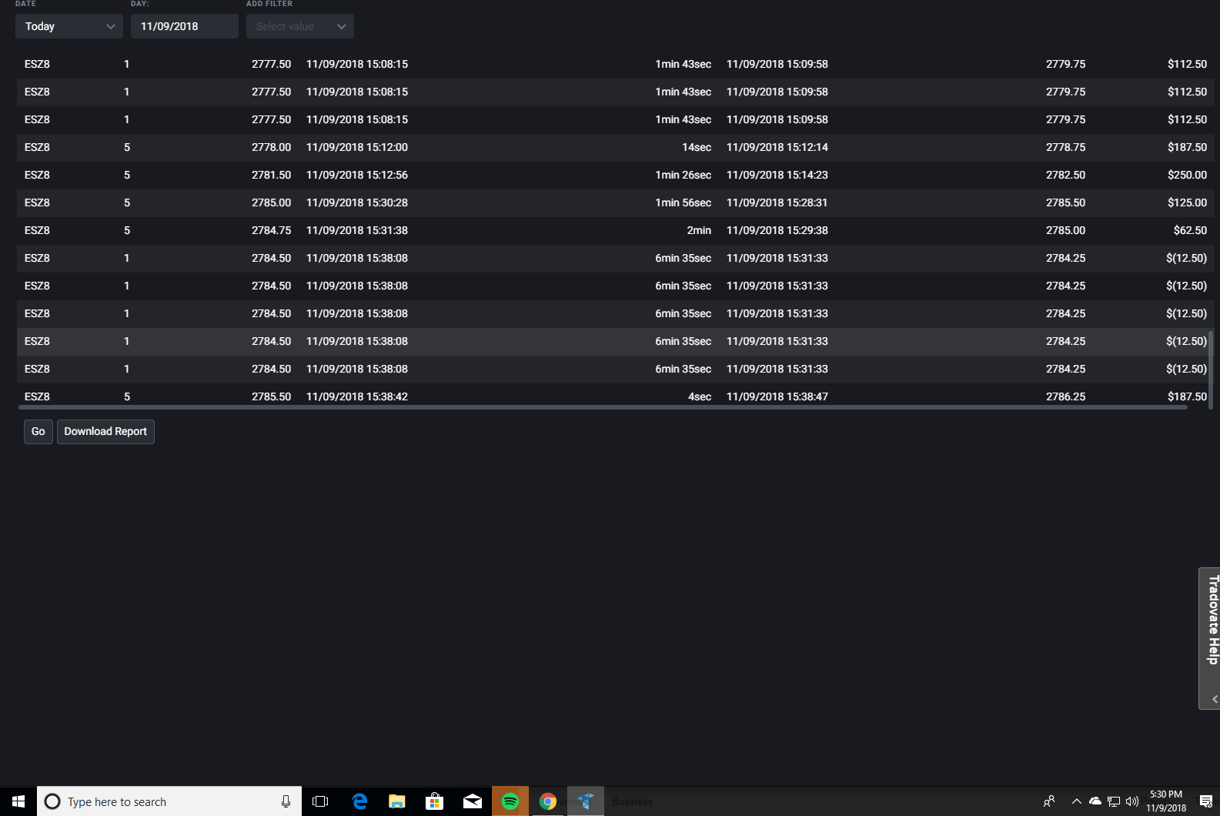Open Microsoft Store from the taskbar
This screenshot has height=816, width=1220.
click(435, 801)
